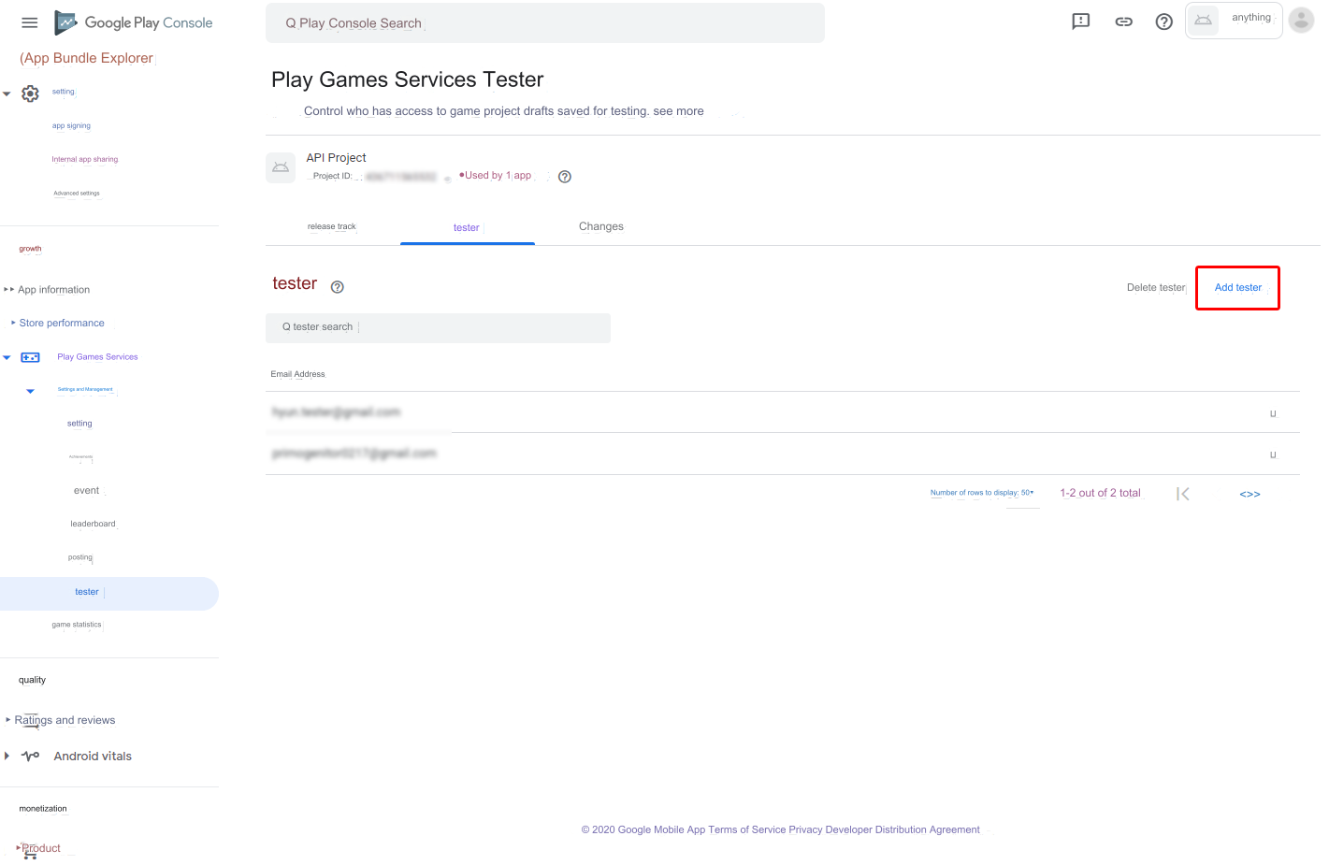The width and height of the screenshot is (1329, 865).
Task: Switch to the release track tab
Action: pos(332,226)
